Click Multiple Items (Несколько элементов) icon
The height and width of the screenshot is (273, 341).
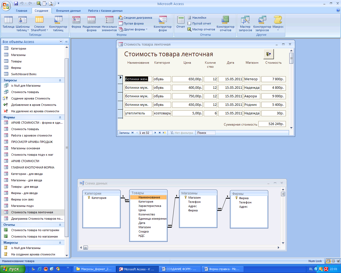click(109, 24)
